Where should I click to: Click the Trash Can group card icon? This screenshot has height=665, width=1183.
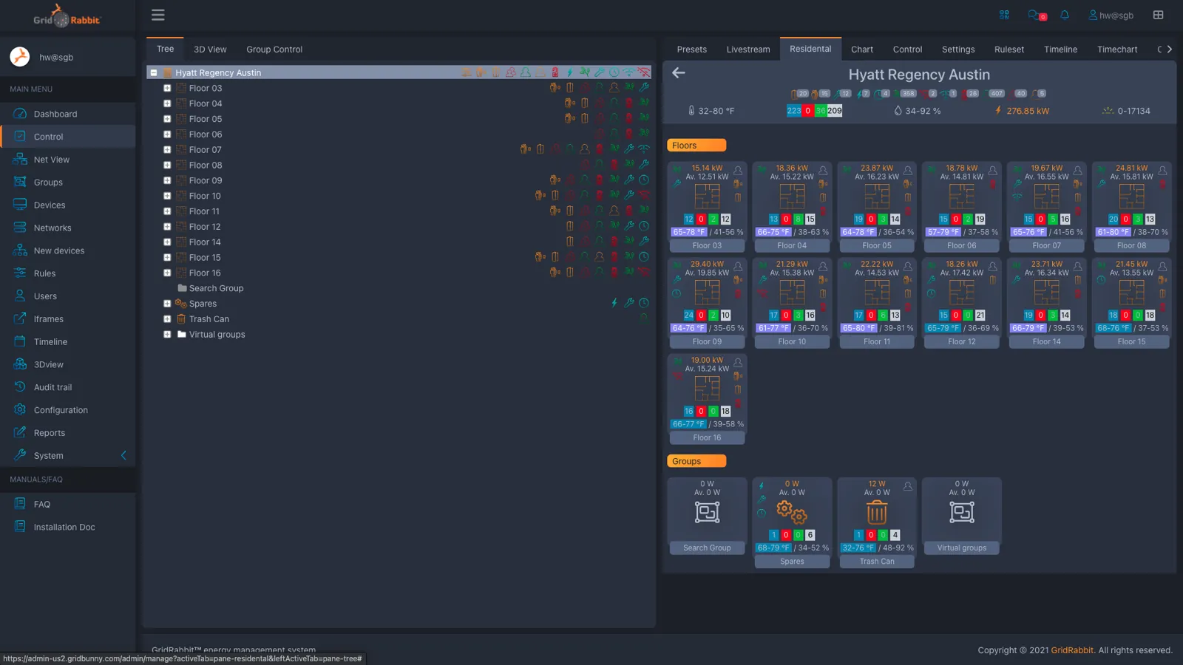[877, 512]
